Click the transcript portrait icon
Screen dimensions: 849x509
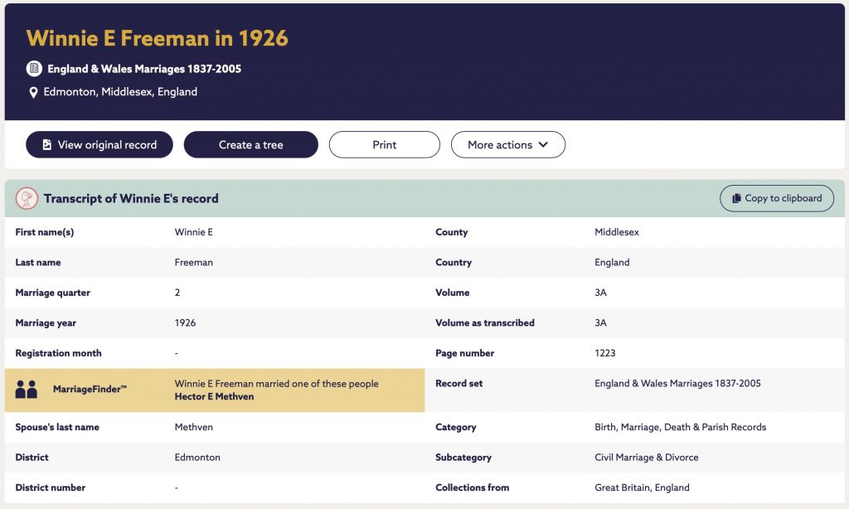pos(27,198)
